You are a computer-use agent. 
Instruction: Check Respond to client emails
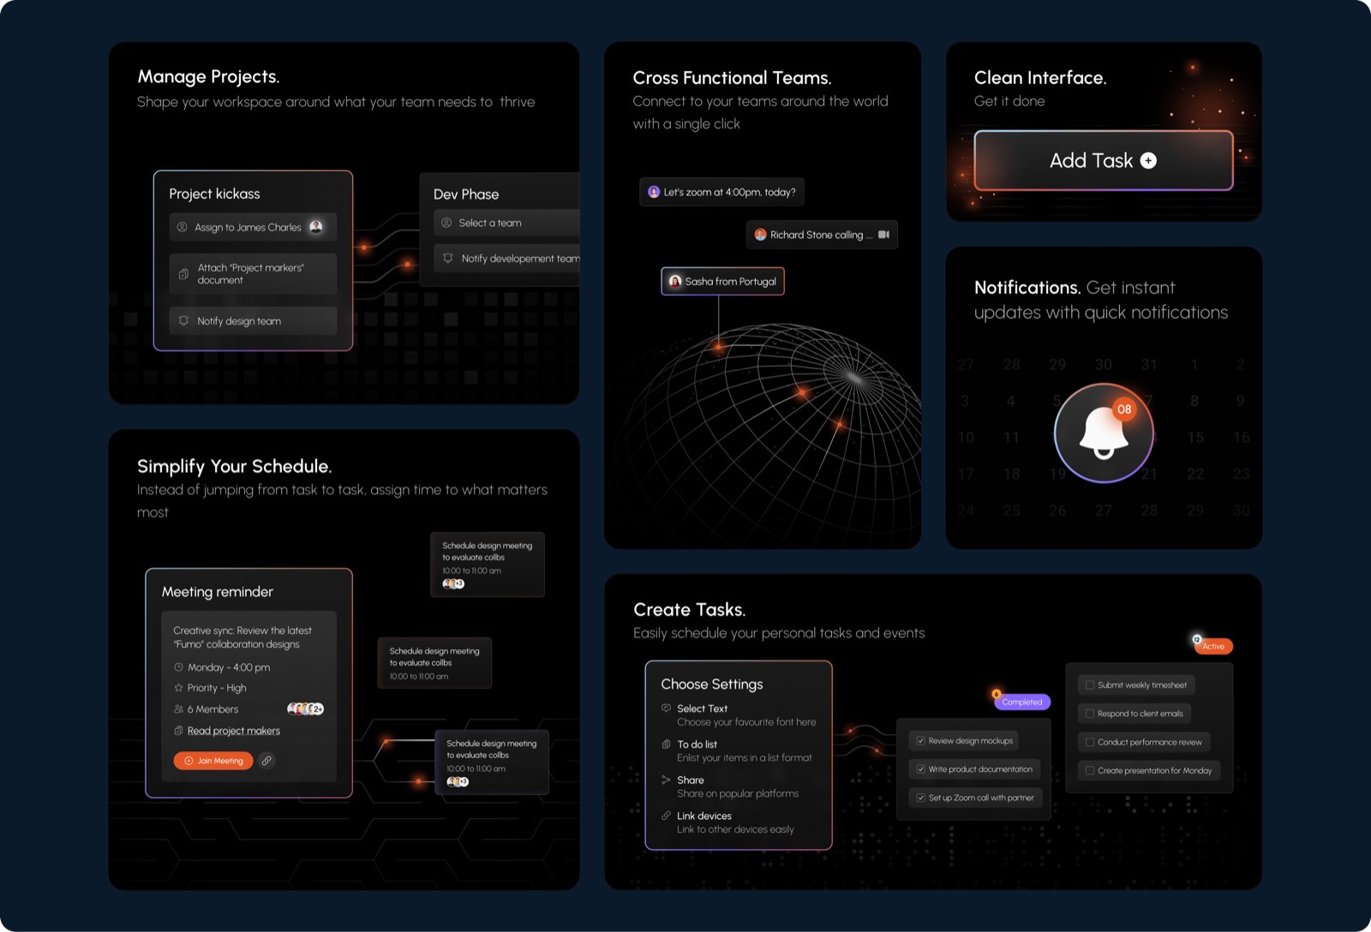pyautogui.click(x=1090, y=714)
